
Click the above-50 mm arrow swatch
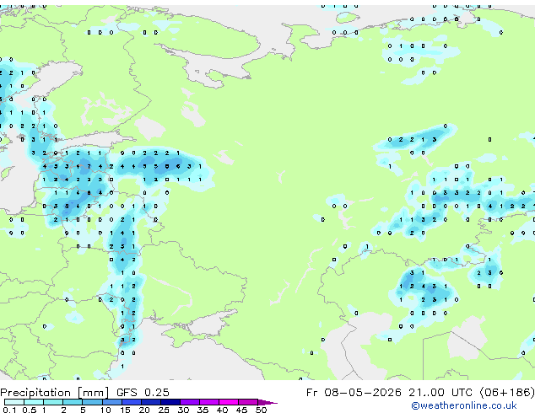pos(267,402)
